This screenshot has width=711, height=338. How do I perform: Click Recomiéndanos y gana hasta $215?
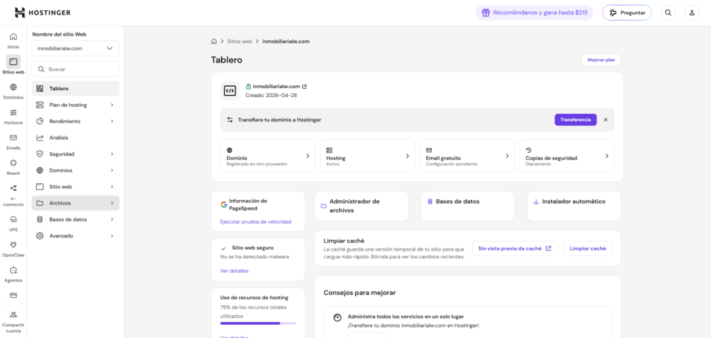[x=534, y=12]
